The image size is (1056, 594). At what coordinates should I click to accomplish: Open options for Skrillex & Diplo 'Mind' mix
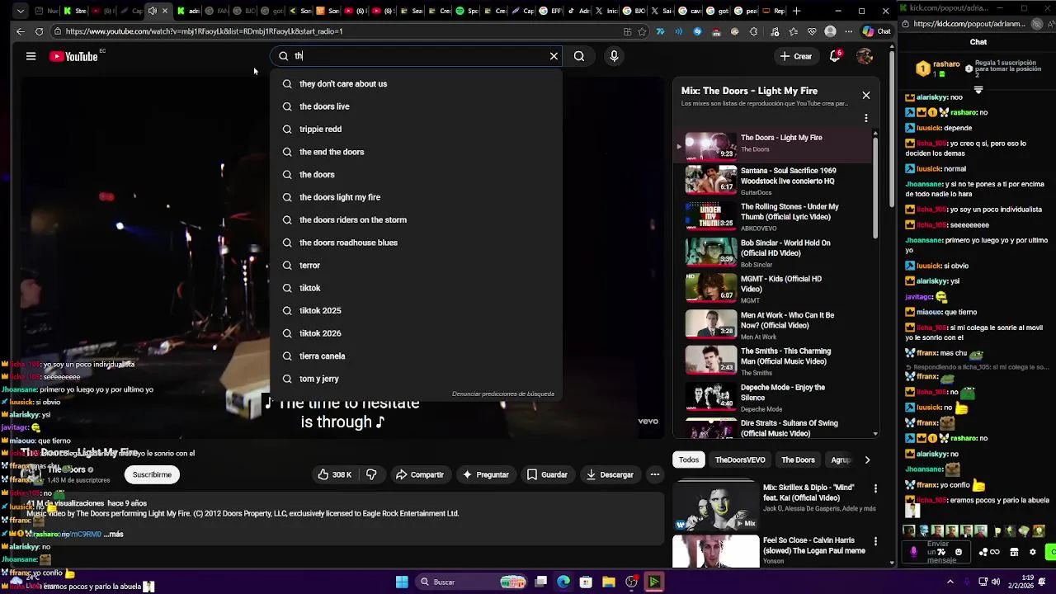[875, 488]
